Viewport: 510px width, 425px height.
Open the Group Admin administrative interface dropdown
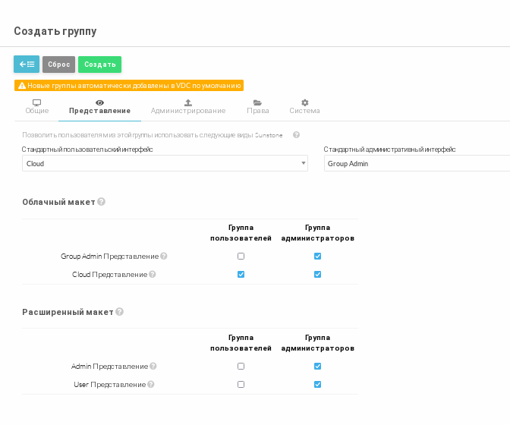pyautogui.click(x=416, y=163)
